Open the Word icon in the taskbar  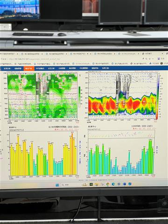pos(125,184)
